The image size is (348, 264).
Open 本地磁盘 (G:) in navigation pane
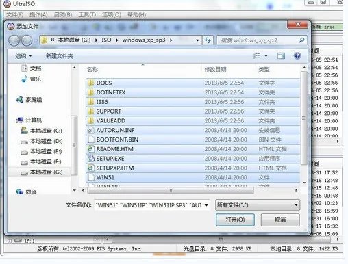click(41, 172)
